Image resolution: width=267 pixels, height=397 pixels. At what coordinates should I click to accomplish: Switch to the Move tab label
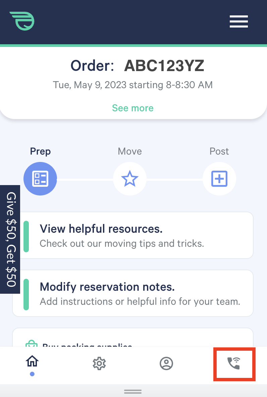(x=130, y=151)
